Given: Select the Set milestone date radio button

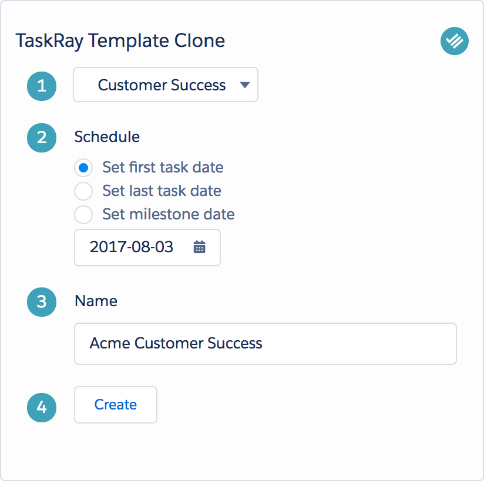Looking at the screenshot, I should pyautogui.click(x=83, y=214).
